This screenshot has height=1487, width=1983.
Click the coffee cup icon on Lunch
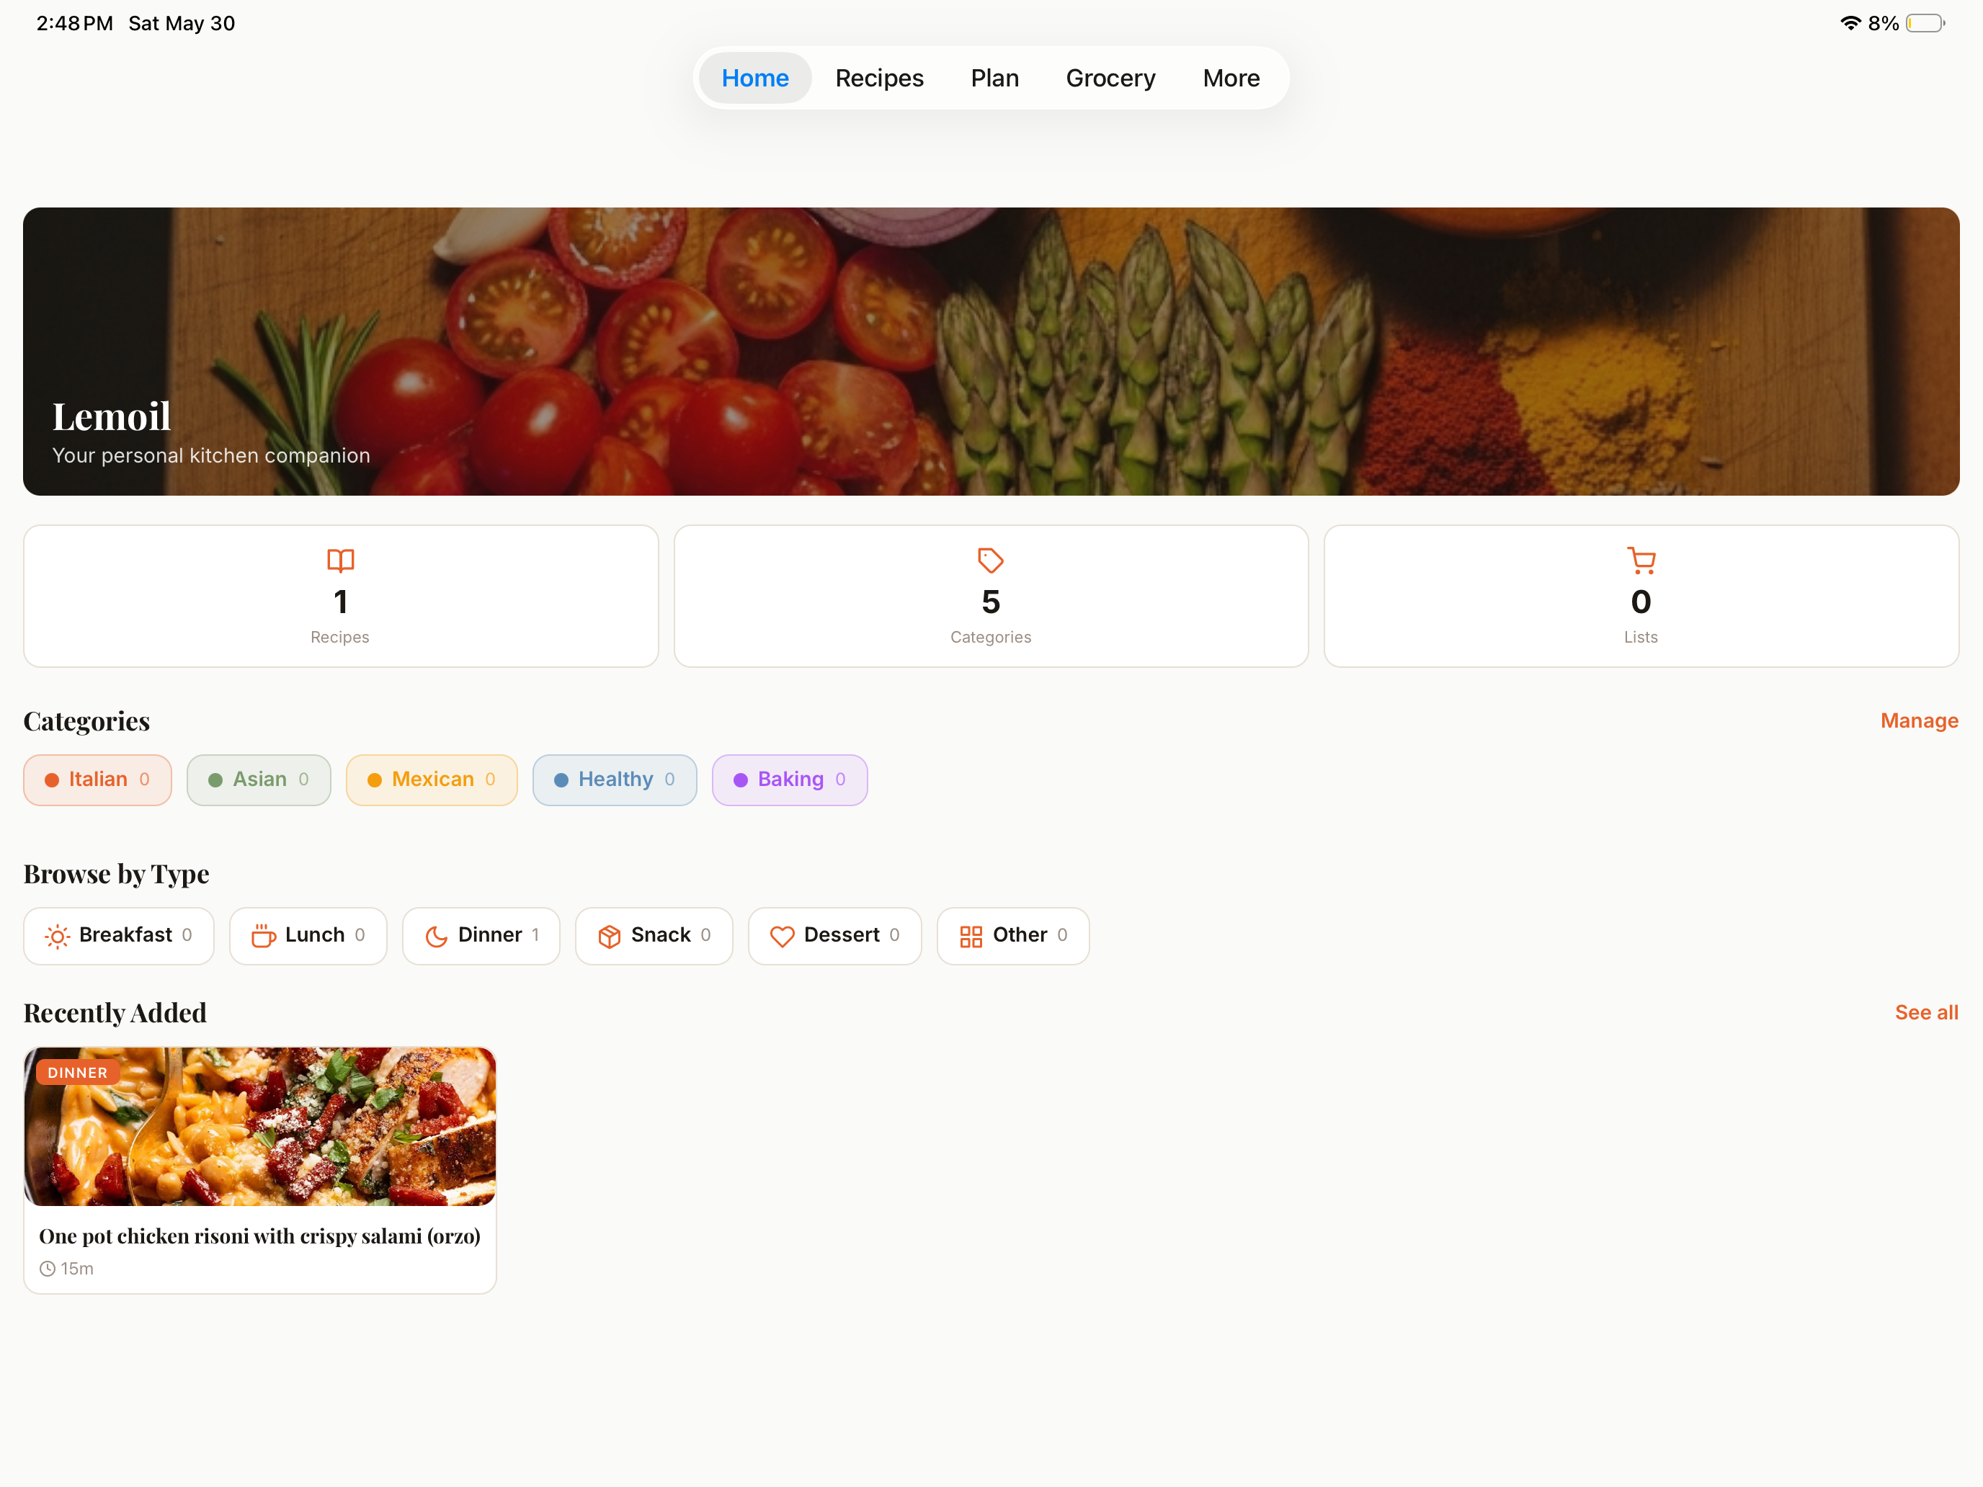pos(263,935)
